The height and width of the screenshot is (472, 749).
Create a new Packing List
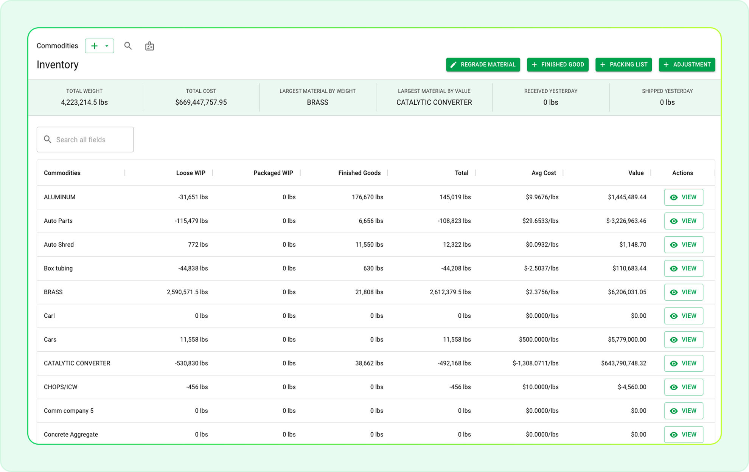click(623, 65)
